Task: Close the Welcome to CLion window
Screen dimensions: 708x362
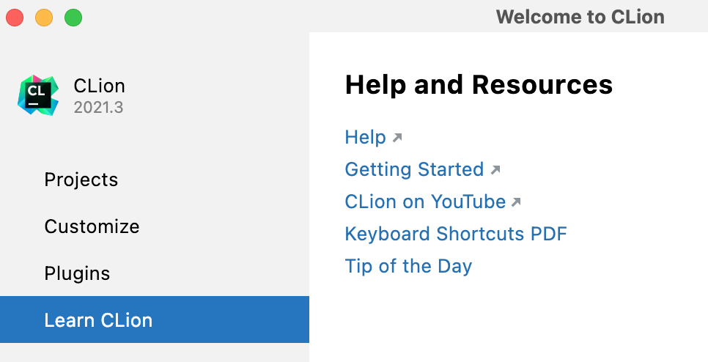Action: tap(15, 18)
